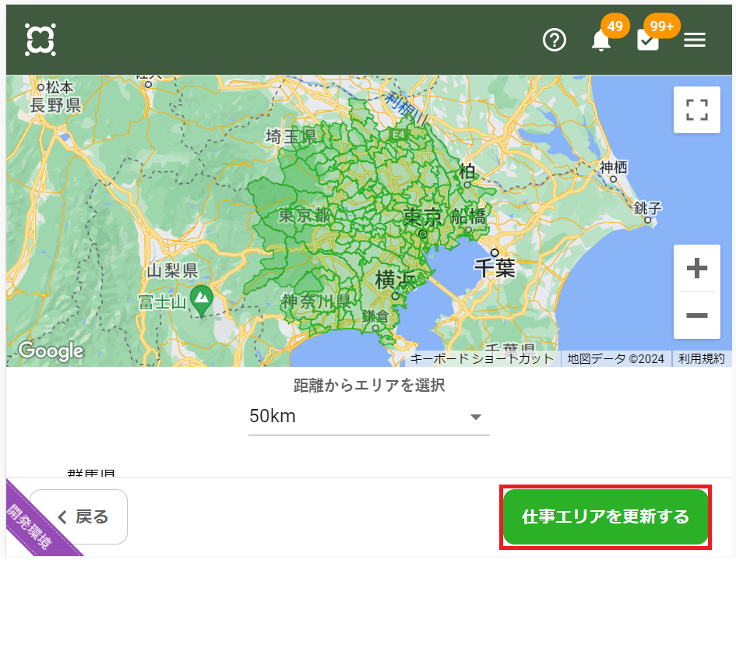Open notifications bell showing 49
736x645 pixels.
[600, 41]
